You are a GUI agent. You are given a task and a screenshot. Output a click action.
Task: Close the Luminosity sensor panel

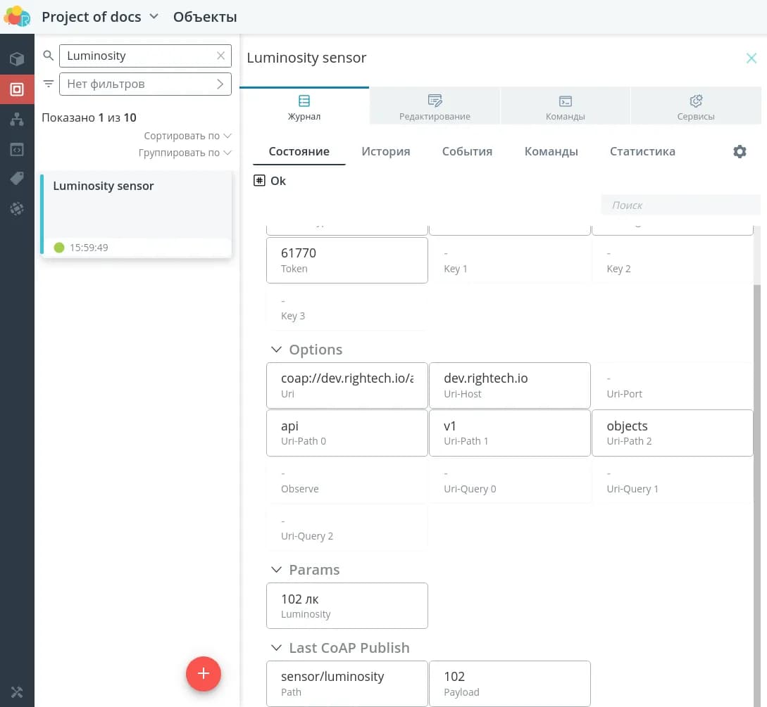[751, 58]
